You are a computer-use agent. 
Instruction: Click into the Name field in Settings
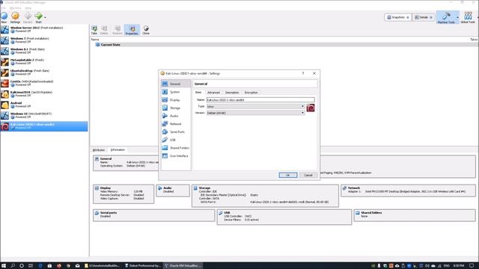260,99
